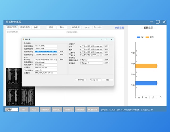Click the Detection_Script input field
Screen dimensions: 170x132
pos(46,67)
